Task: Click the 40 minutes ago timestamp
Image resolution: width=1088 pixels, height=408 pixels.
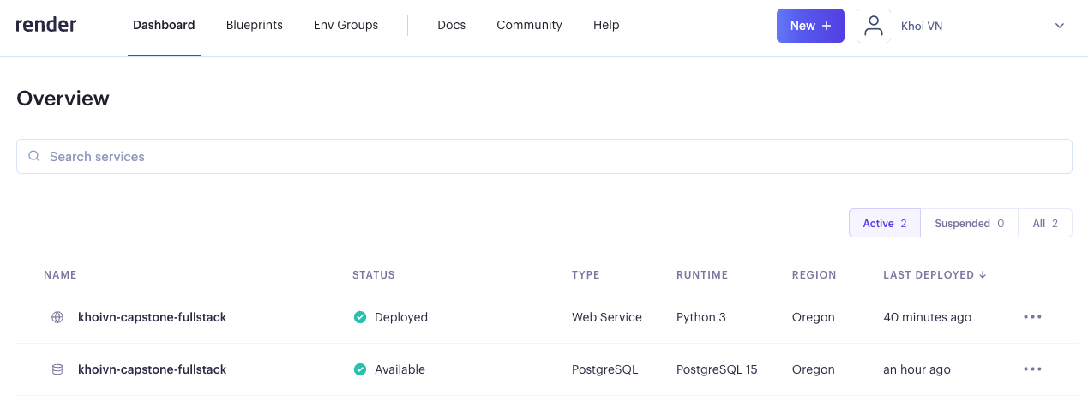Action: (927, 317)
